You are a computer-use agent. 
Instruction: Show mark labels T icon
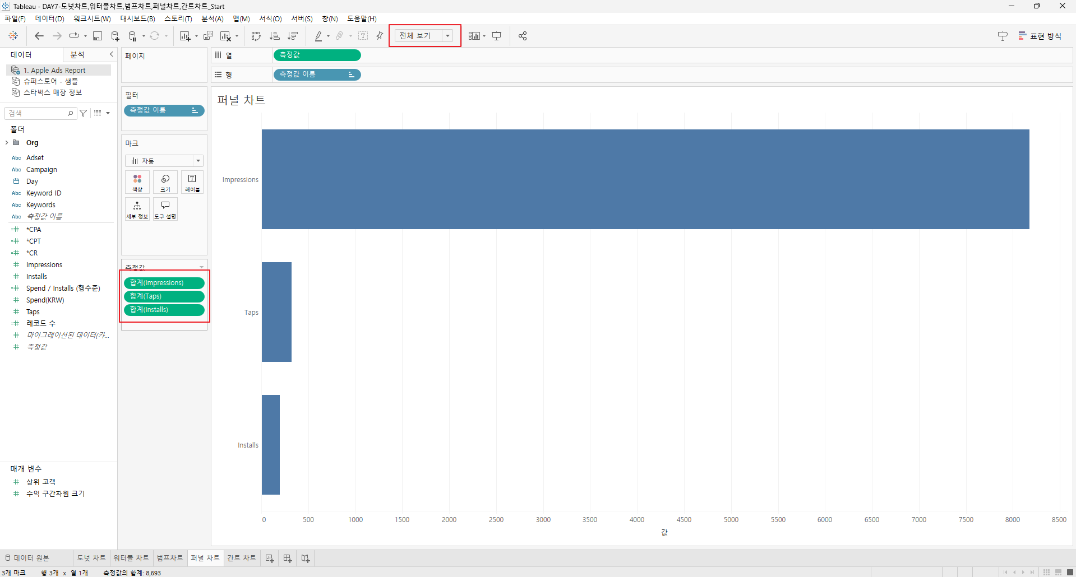pos(363,36)
